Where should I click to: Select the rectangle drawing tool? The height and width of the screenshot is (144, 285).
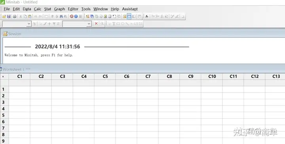click(118, 24)
